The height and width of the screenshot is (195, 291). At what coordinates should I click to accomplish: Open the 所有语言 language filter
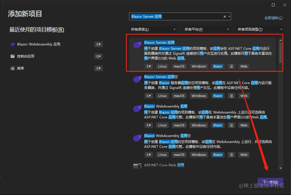coord(153,29)
